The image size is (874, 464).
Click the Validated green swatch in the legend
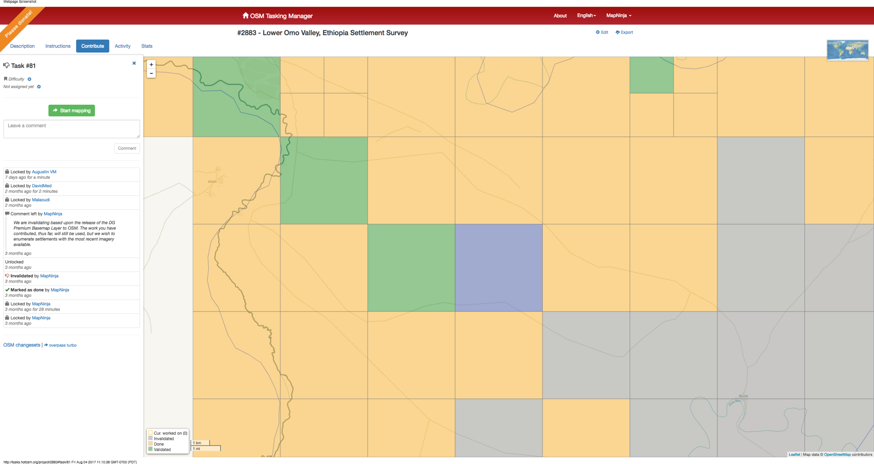[150, 449]
